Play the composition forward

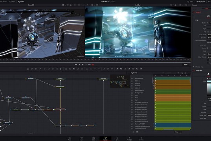[86, 65]
